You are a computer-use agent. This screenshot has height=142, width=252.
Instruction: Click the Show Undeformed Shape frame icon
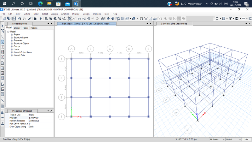pos(141,19)
